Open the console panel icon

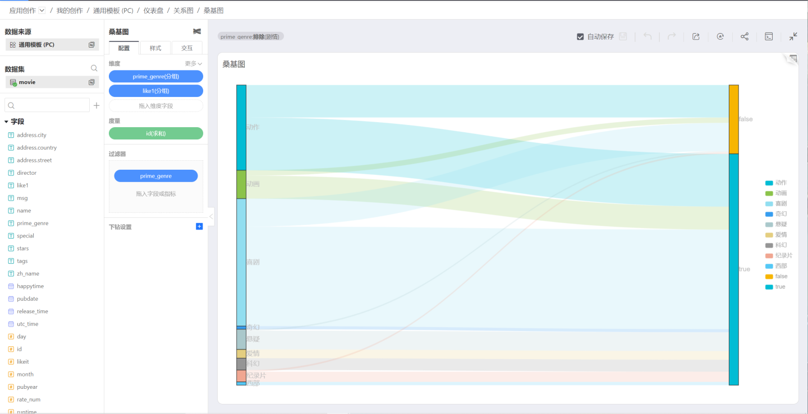(x=769, y=36)
